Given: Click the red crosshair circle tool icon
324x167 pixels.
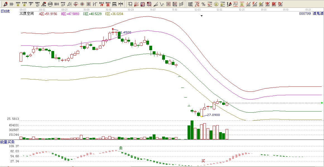Looking at the screenshot, I should 76,4.
